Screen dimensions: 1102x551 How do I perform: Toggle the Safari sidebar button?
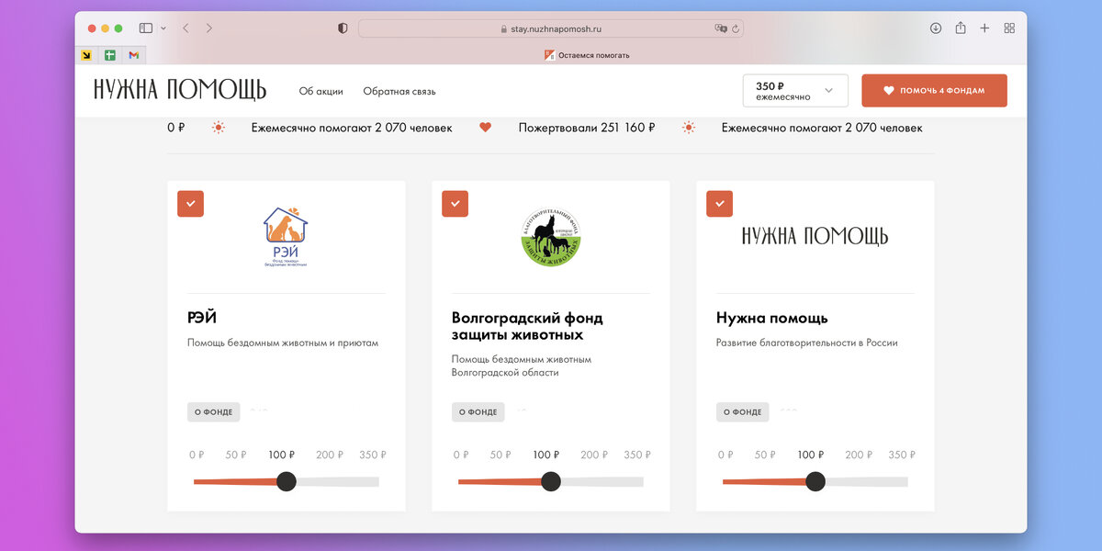pyautogui.click(x=146, y=28)
